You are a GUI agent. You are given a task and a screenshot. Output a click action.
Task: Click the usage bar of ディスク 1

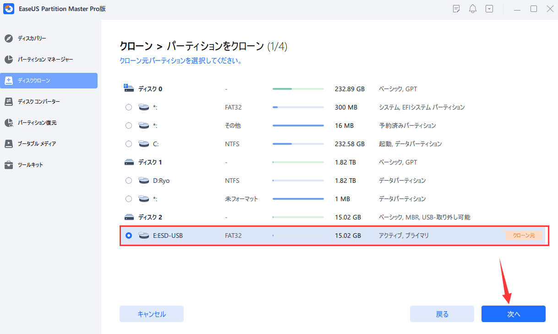pos(298,162)
